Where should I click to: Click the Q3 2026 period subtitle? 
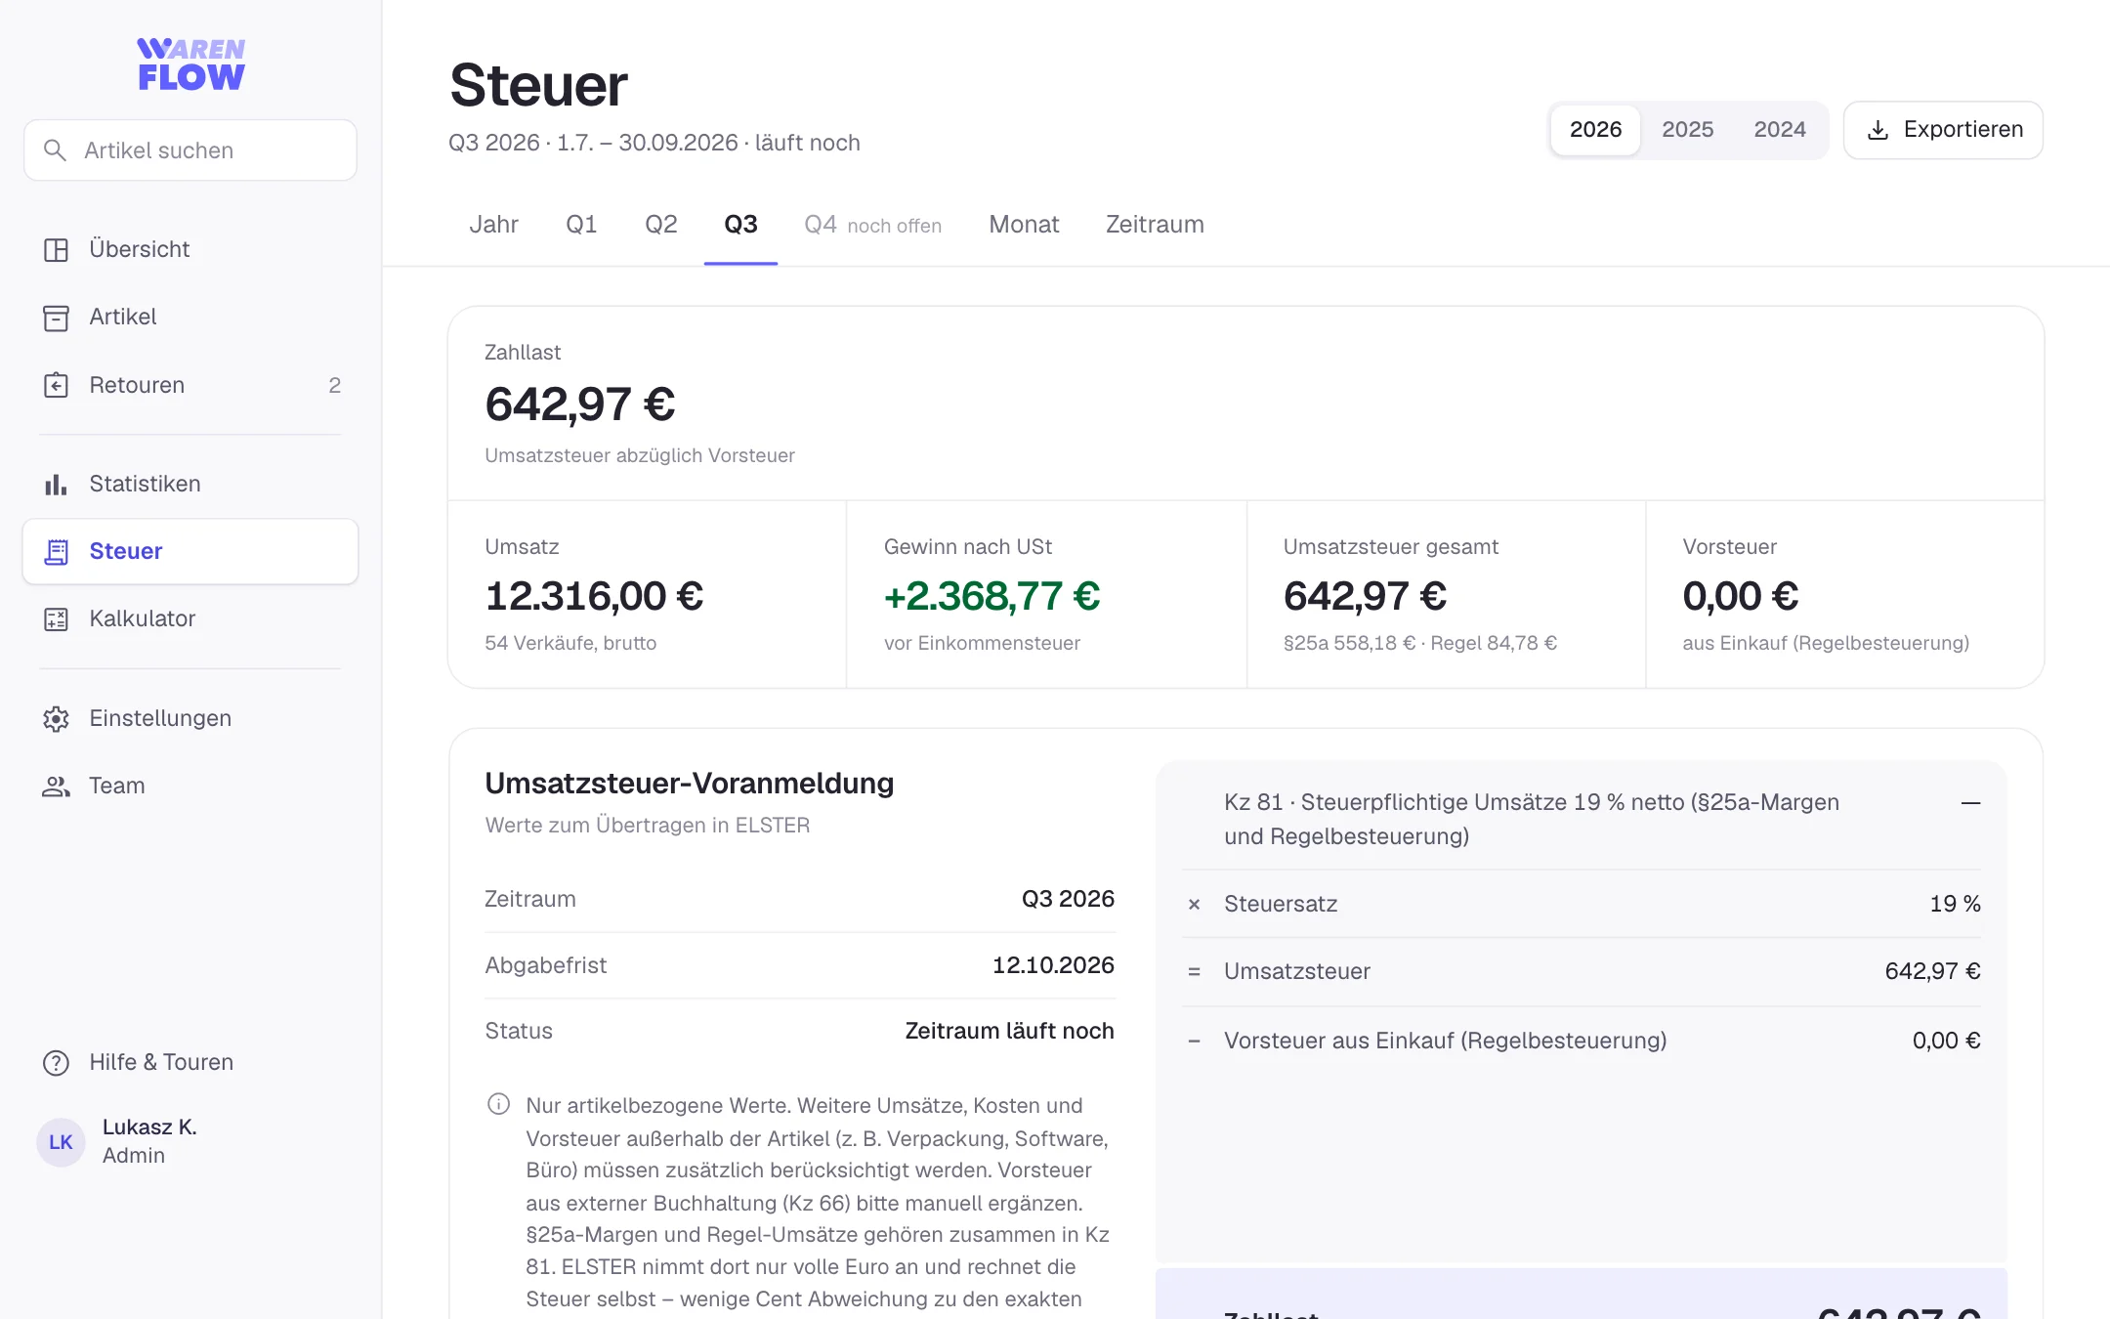click(654, 143)
